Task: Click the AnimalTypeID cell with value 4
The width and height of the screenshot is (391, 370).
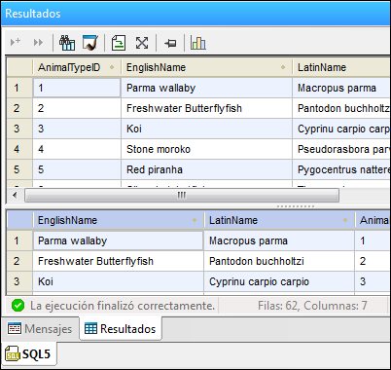Action: (77, 149)
